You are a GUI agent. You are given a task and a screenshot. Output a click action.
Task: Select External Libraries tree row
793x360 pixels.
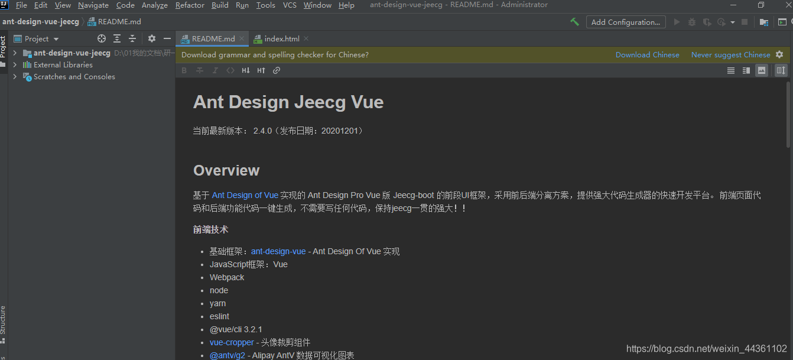(x=92, y=65)
